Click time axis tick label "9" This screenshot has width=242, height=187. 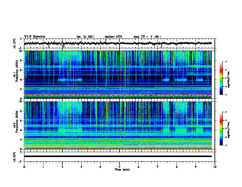pos(196,167)
